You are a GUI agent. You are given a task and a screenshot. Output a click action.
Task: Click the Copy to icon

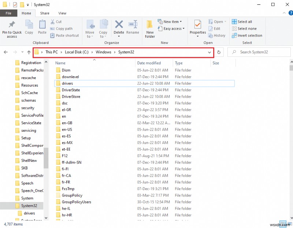click(103, 24)
